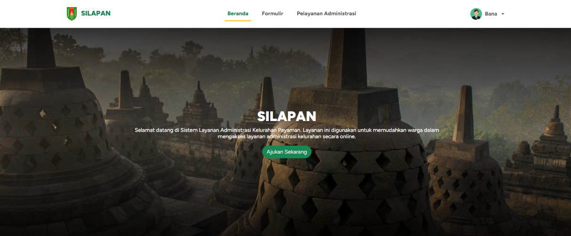Expand the caret next to Bana
571x236 pixels.
click(503, 14)
